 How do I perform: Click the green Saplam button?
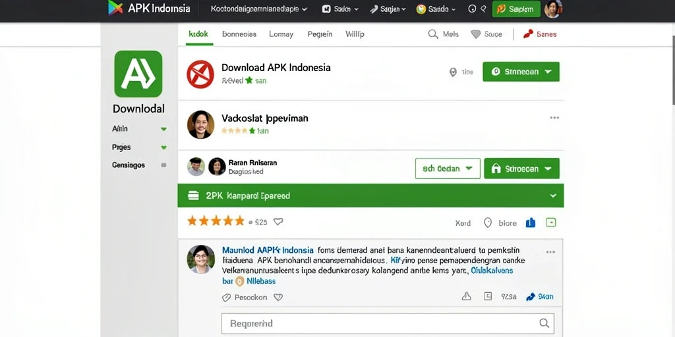[x=516, y=9]
